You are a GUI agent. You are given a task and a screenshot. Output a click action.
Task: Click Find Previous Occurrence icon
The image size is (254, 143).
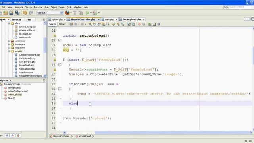coord(94,24)
